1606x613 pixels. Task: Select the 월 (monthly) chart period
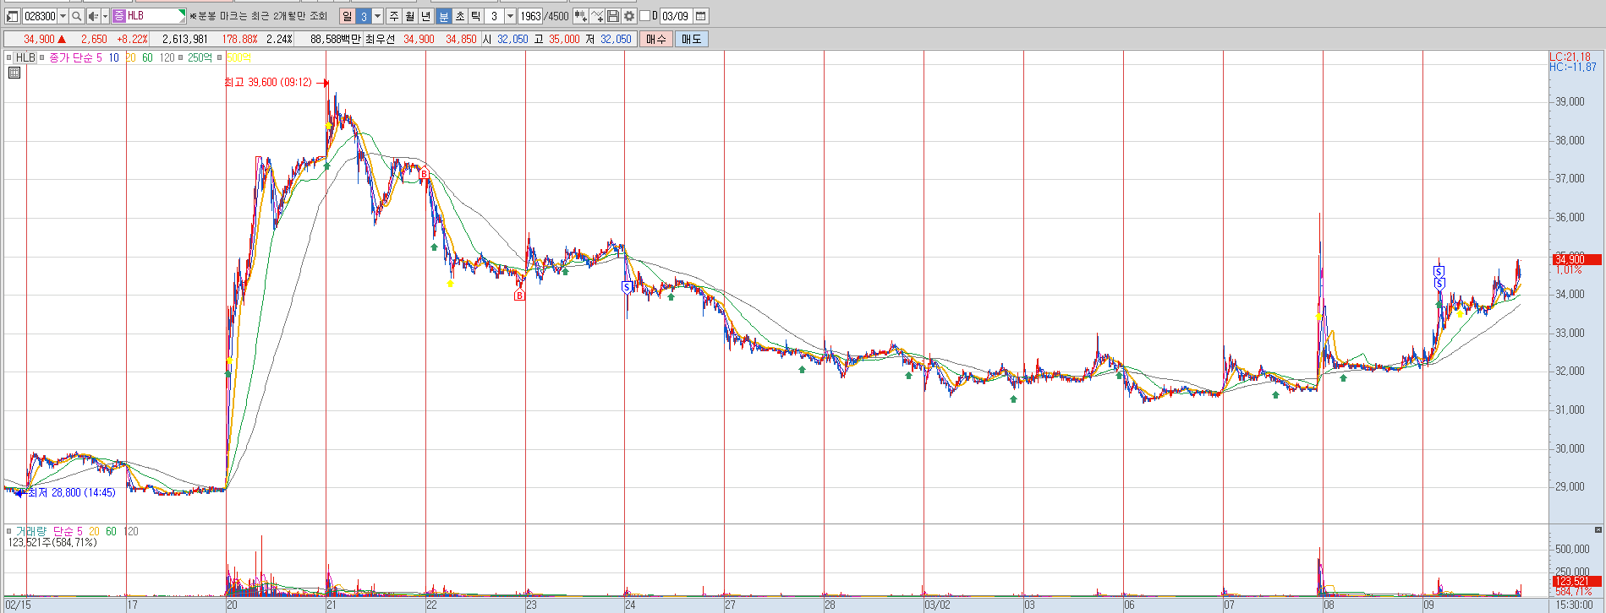410,16
